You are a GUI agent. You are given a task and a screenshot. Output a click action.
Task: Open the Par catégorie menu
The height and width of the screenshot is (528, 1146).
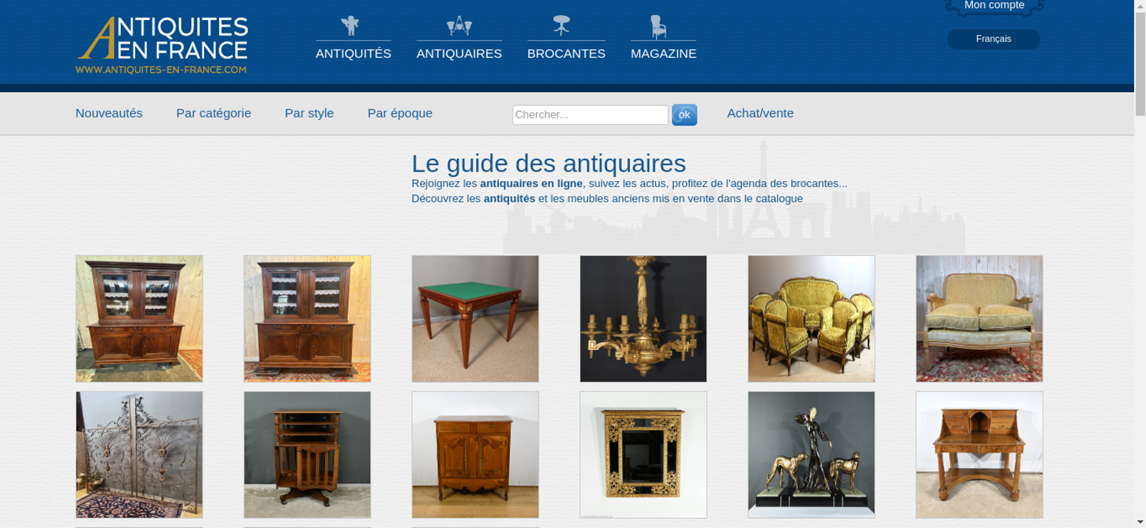click(x=214, y=113)
